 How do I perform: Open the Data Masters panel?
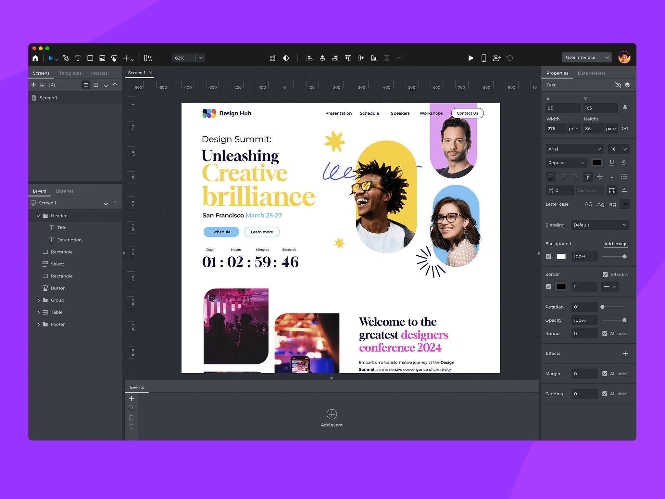tap(591, 73)
